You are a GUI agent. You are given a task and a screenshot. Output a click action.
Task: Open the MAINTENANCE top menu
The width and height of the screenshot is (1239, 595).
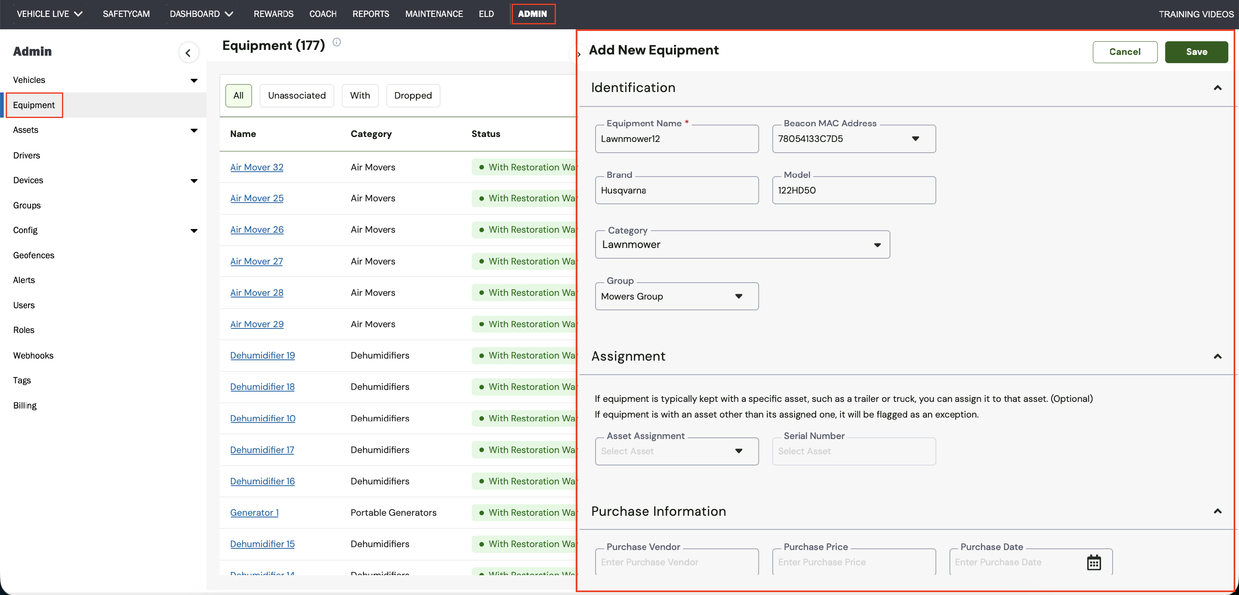point(434,14)
